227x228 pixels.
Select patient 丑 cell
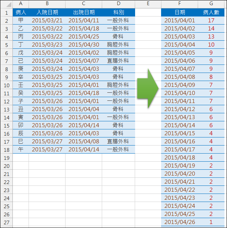21,109
